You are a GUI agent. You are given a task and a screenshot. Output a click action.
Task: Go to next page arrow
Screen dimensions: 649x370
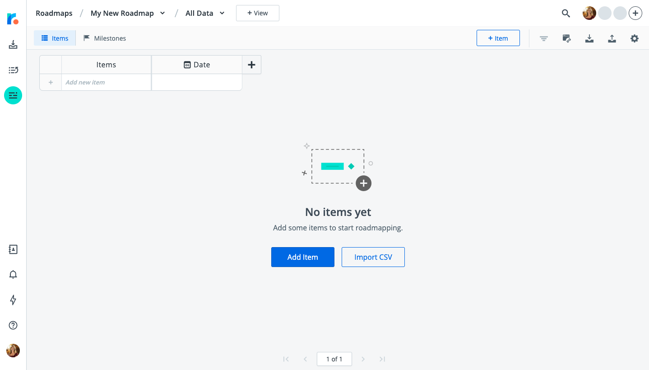point(363,359)
